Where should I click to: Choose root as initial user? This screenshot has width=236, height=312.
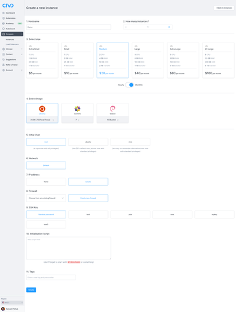pyautogui.click(x=46, y=142)
